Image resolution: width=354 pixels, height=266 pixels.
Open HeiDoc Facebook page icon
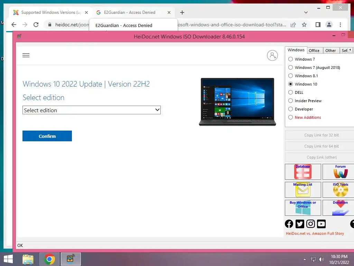(x=289, y=224)
